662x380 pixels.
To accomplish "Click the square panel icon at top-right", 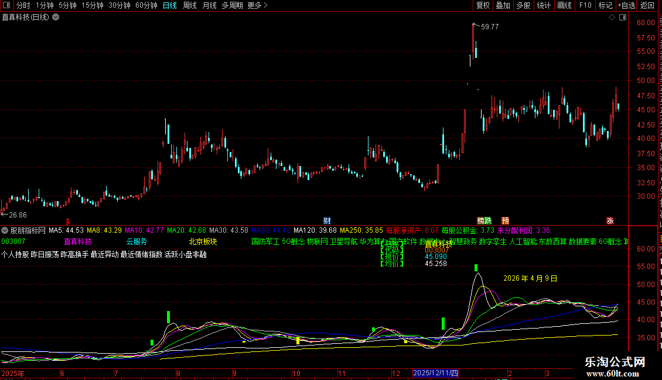I will [622, 17].
